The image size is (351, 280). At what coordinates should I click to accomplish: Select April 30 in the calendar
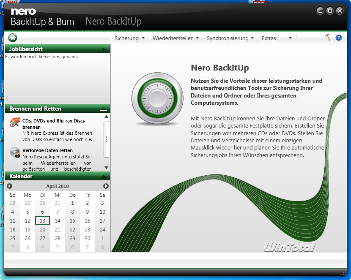87,239
